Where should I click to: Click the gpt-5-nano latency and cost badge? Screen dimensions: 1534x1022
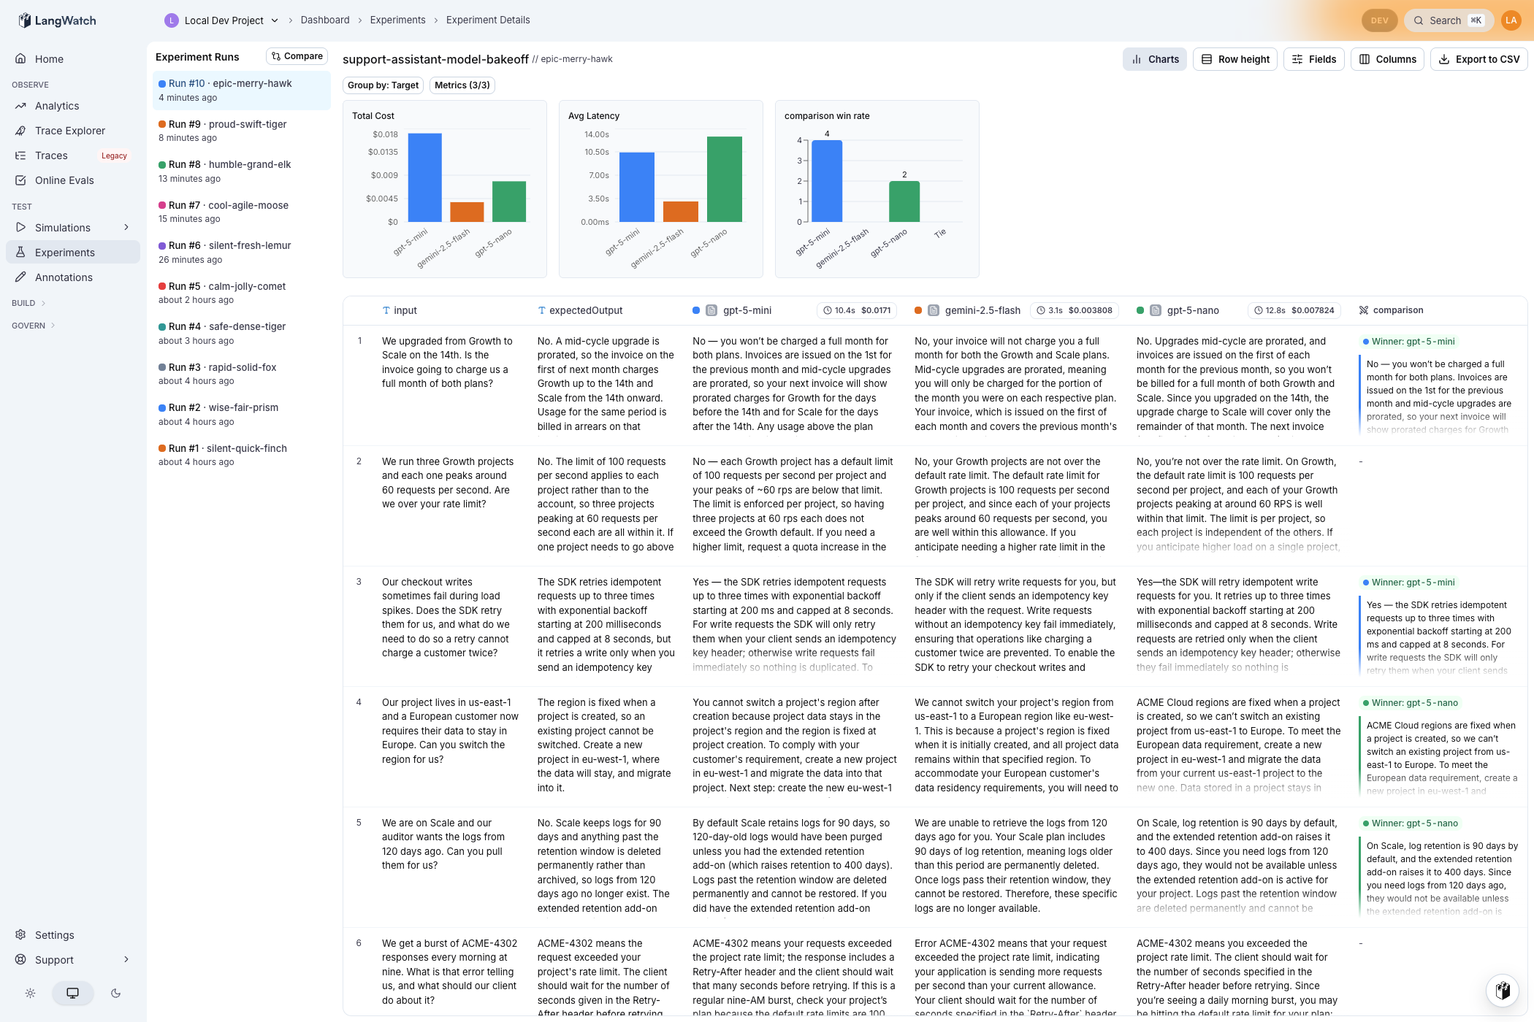pos(1294,310)
